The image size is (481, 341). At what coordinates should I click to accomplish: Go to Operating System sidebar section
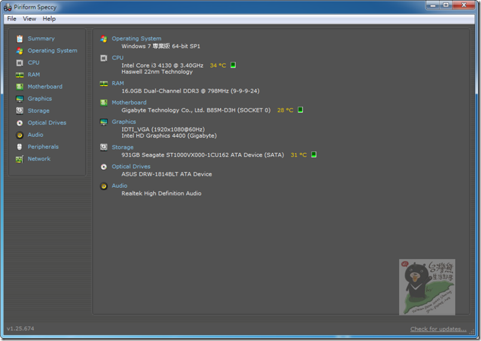tap(53, 51)
